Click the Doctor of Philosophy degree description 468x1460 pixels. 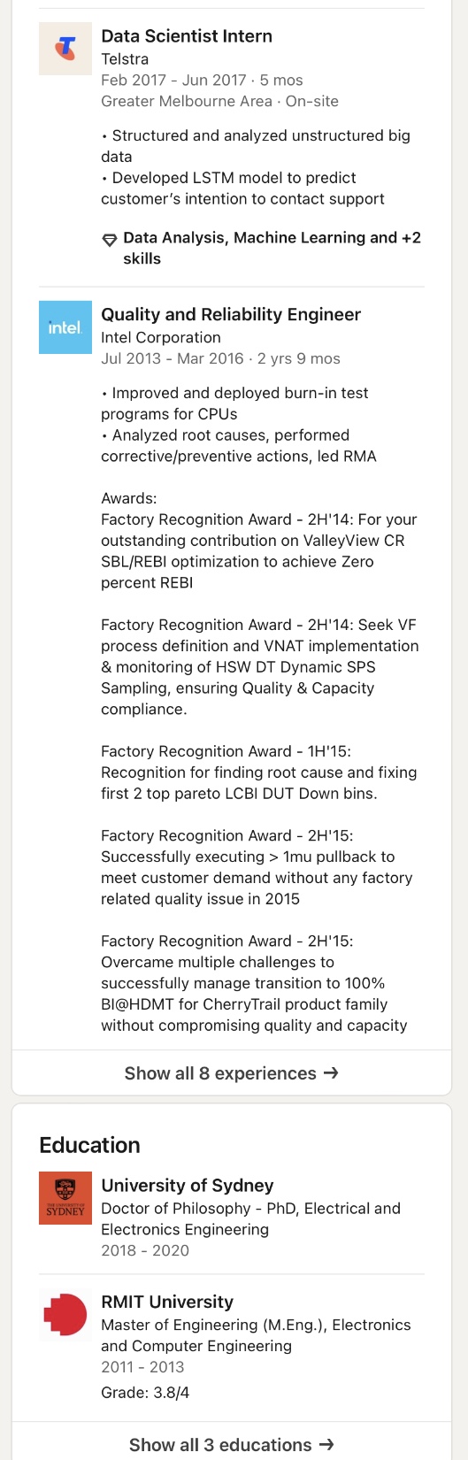click(x=250, y=1218)
